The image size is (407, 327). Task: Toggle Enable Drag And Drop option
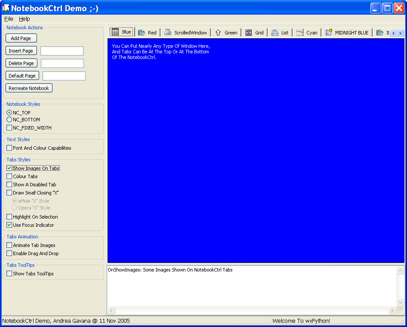point(9,253)
